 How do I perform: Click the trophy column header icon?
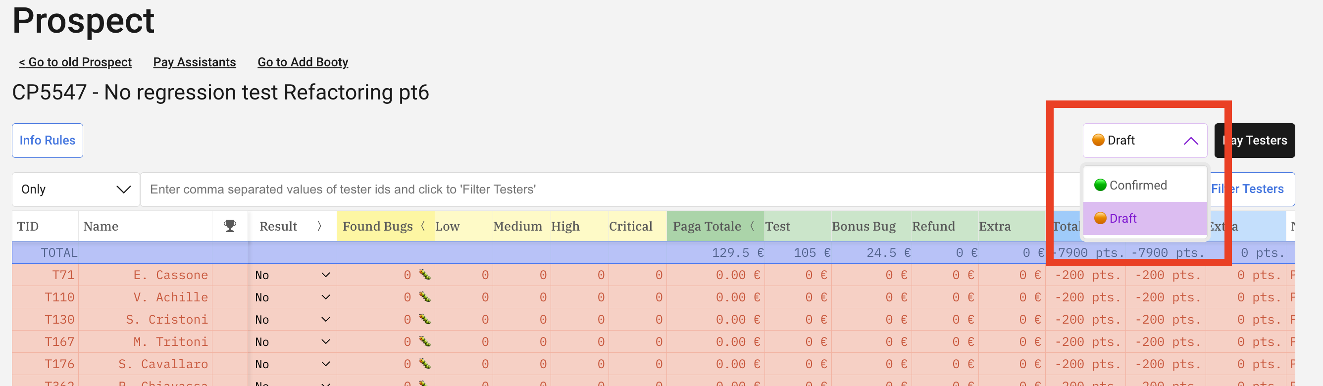pos(230,226)
